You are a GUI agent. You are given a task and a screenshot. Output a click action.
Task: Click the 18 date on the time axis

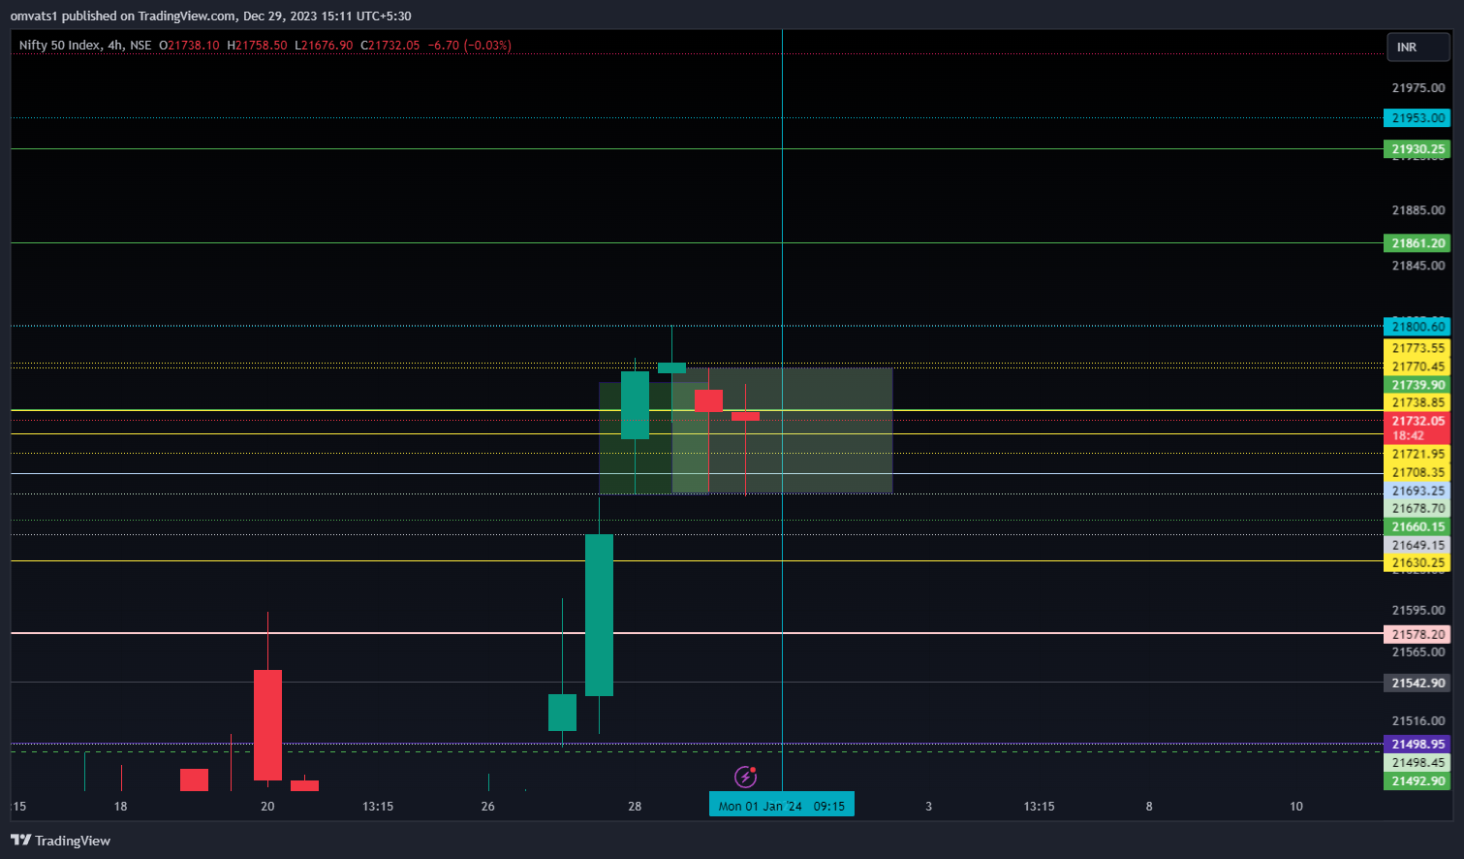tap(120, 807)
